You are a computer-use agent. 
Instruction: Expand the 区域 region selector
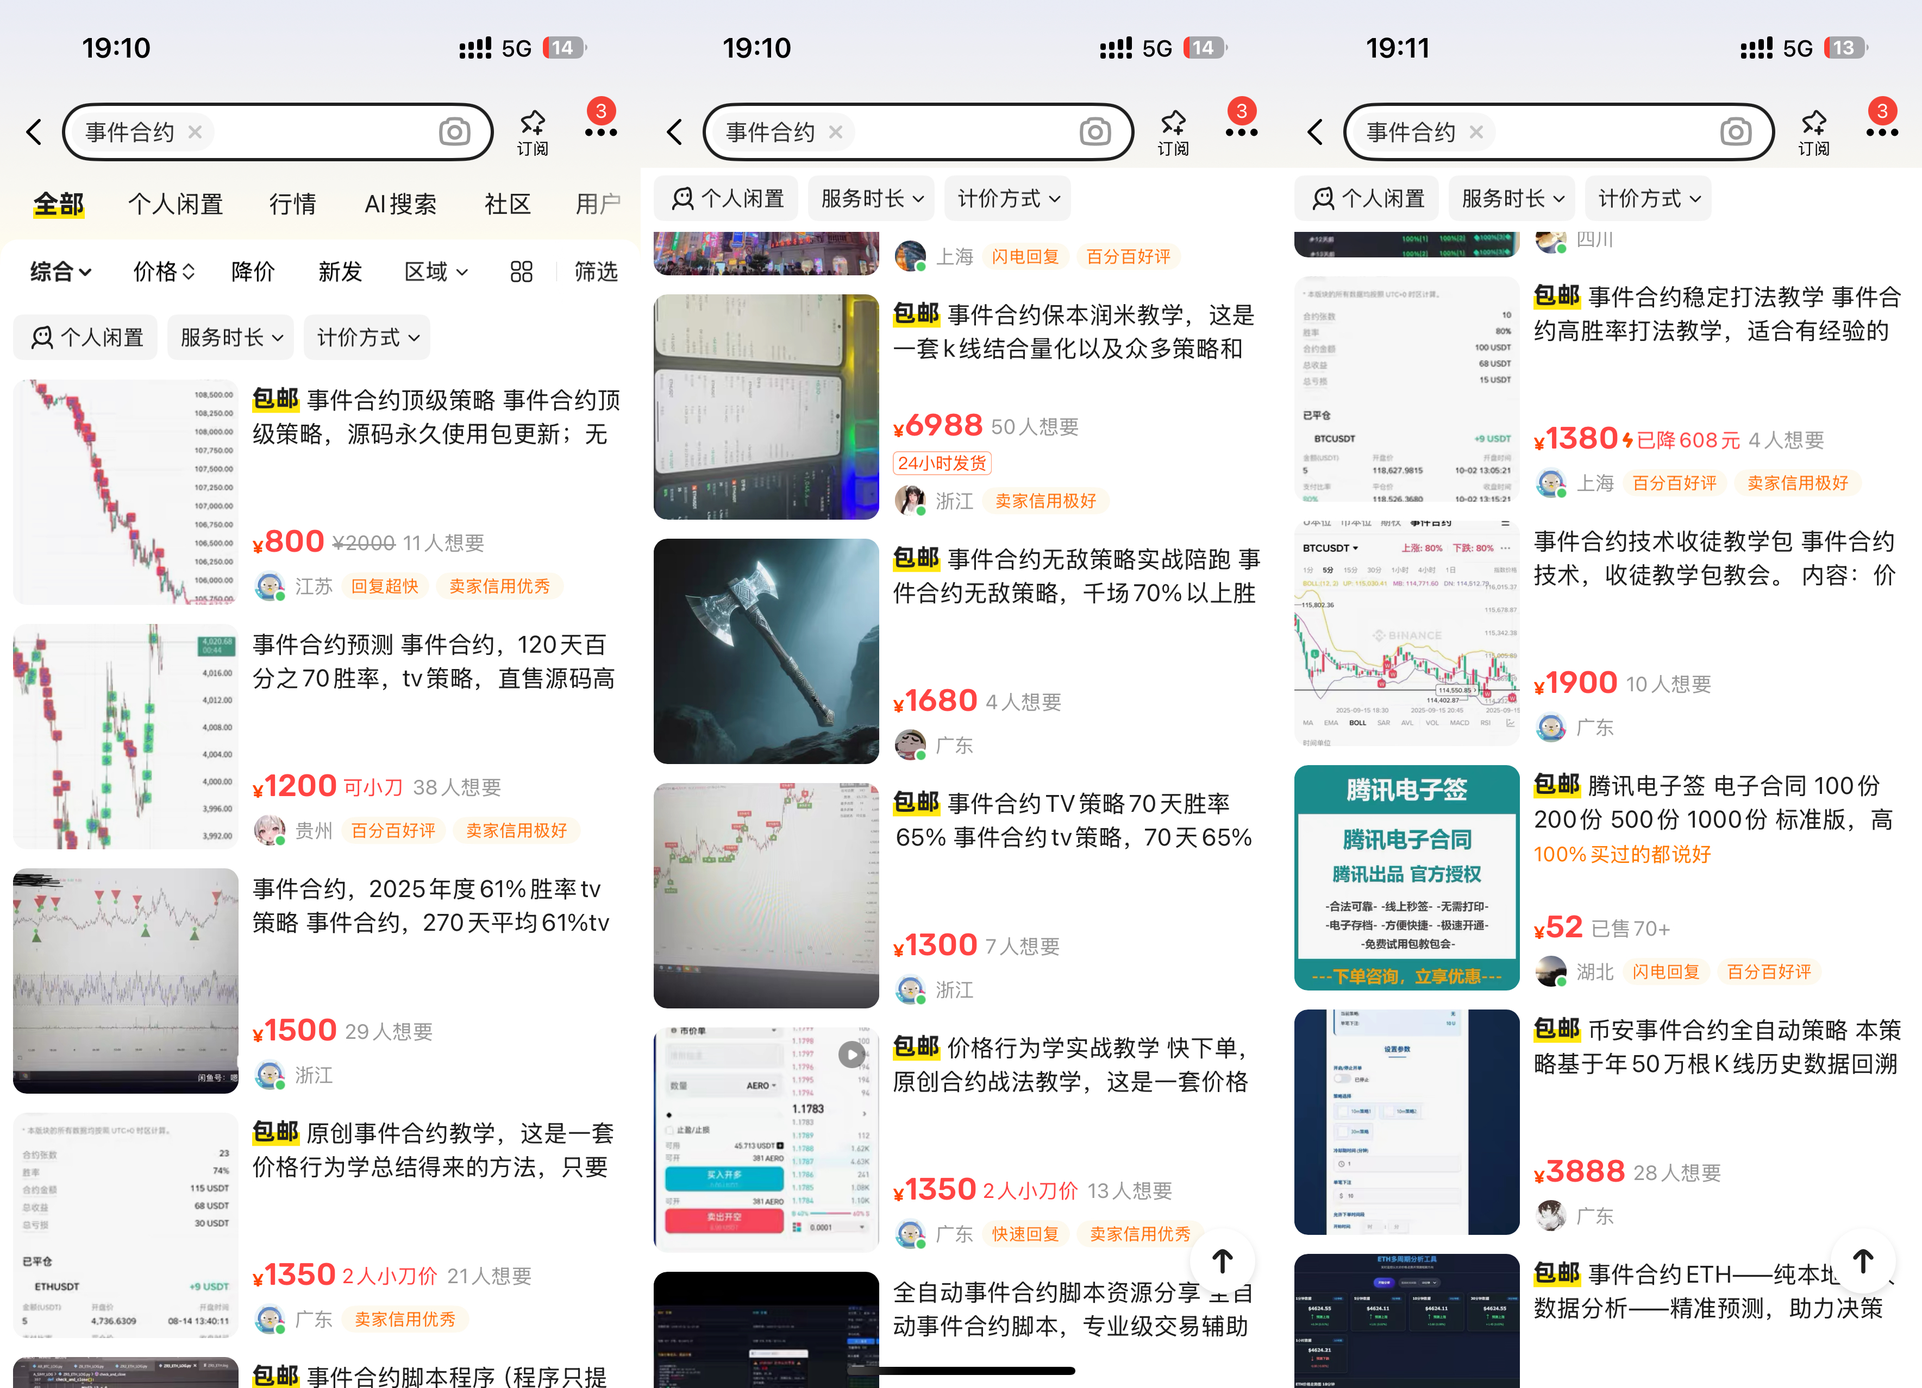435,272
